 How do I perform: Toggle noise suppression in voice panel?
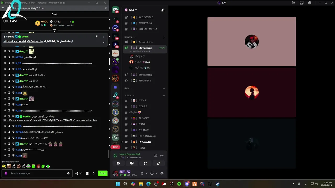[x=155, y=156]
